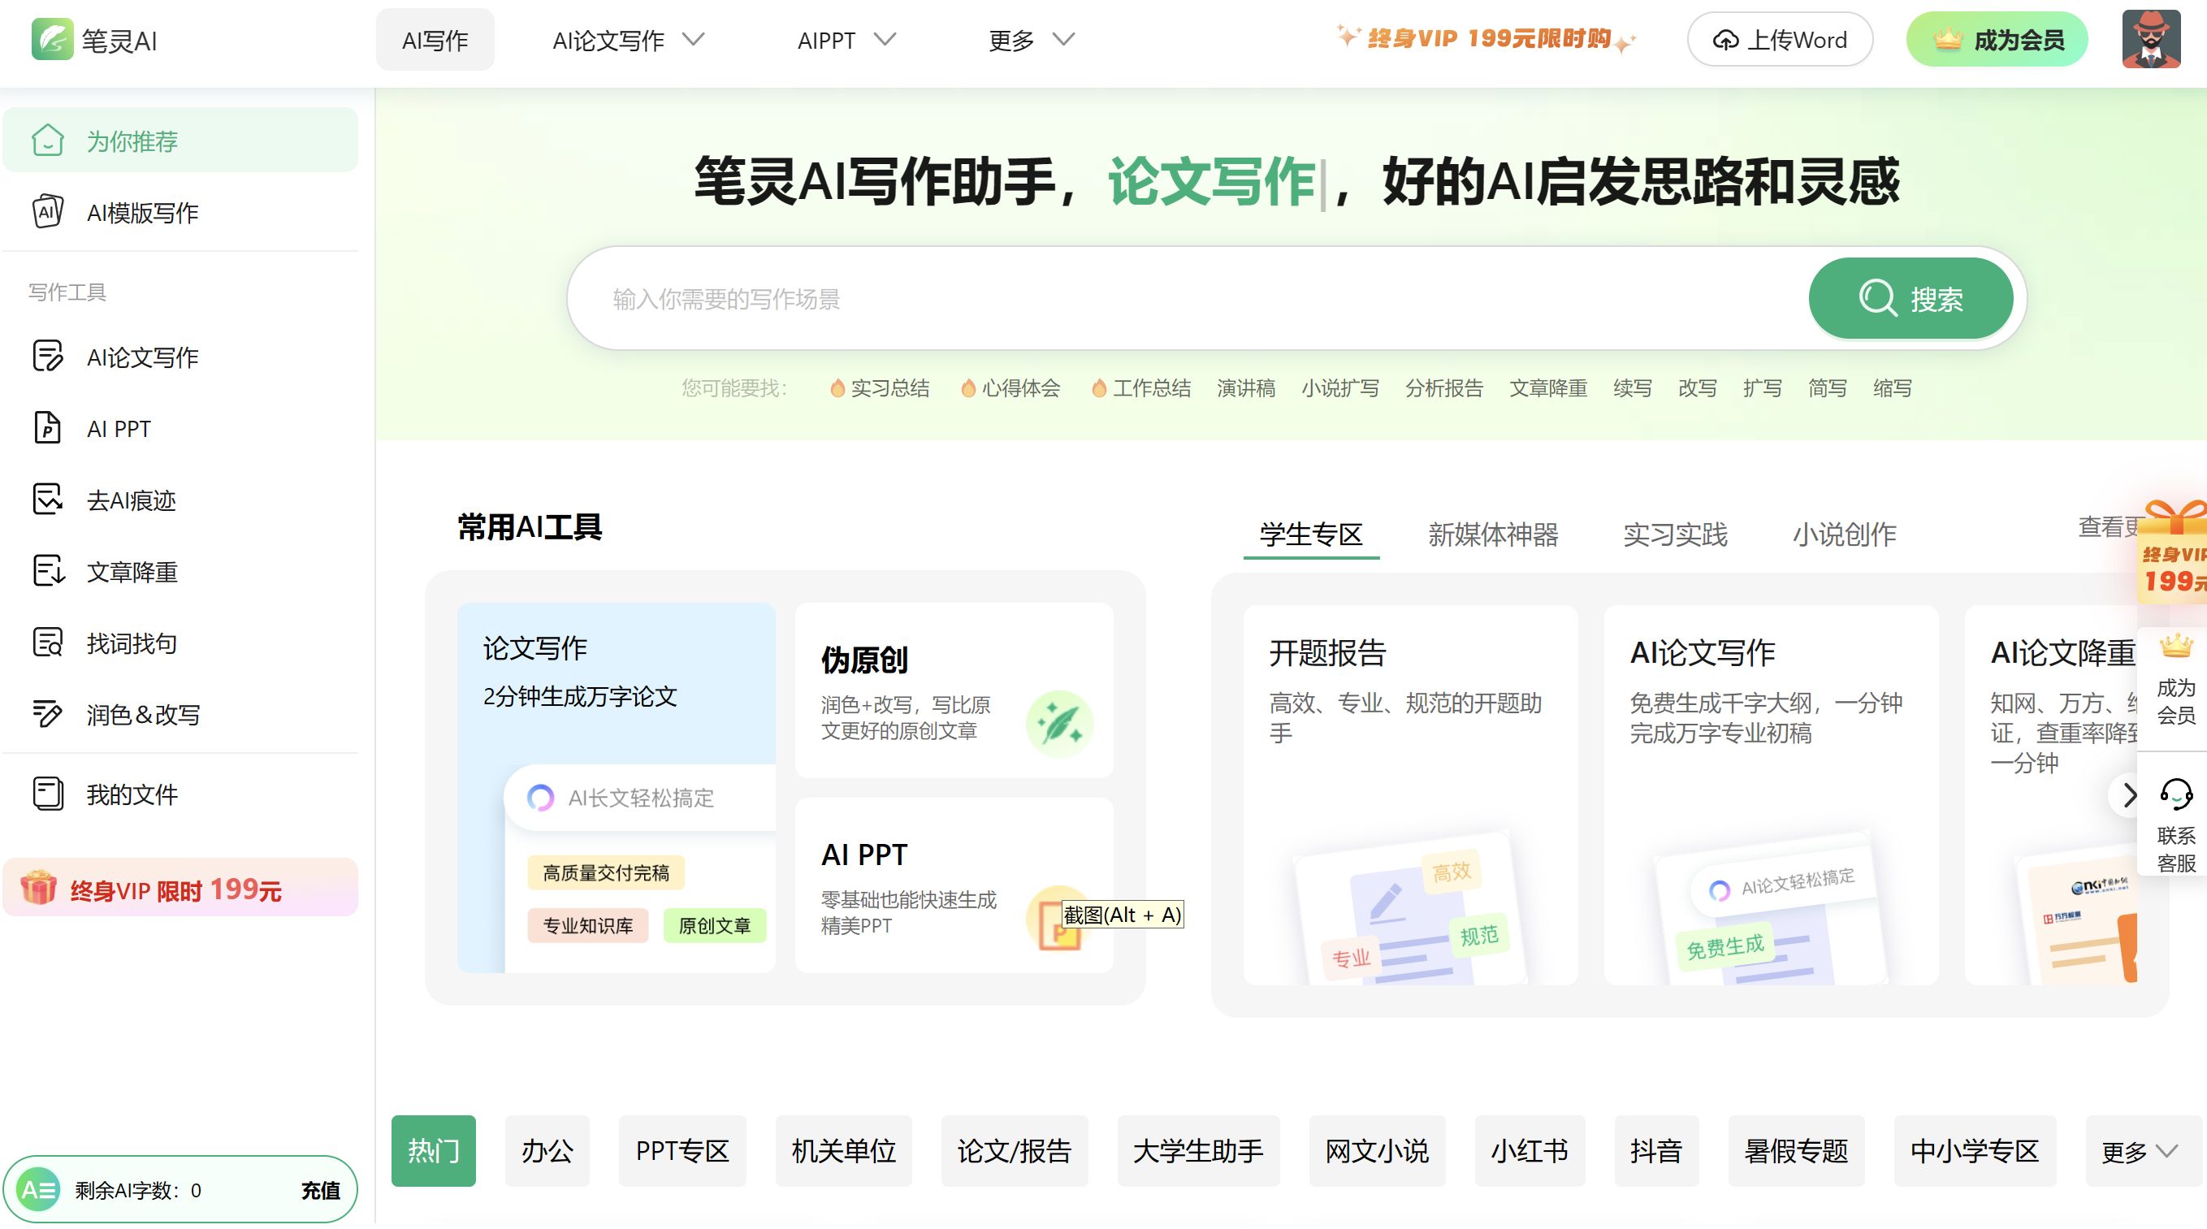Open the 伪原创 tool card
The image size is (2207, 1229).
point(954,690)
